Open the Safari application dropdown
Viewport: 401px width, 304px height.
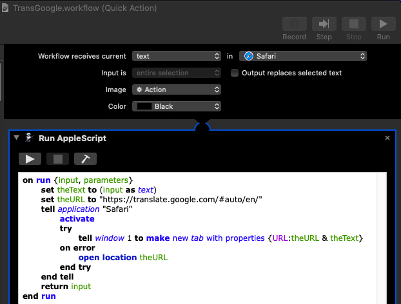(x=303, y=56)
